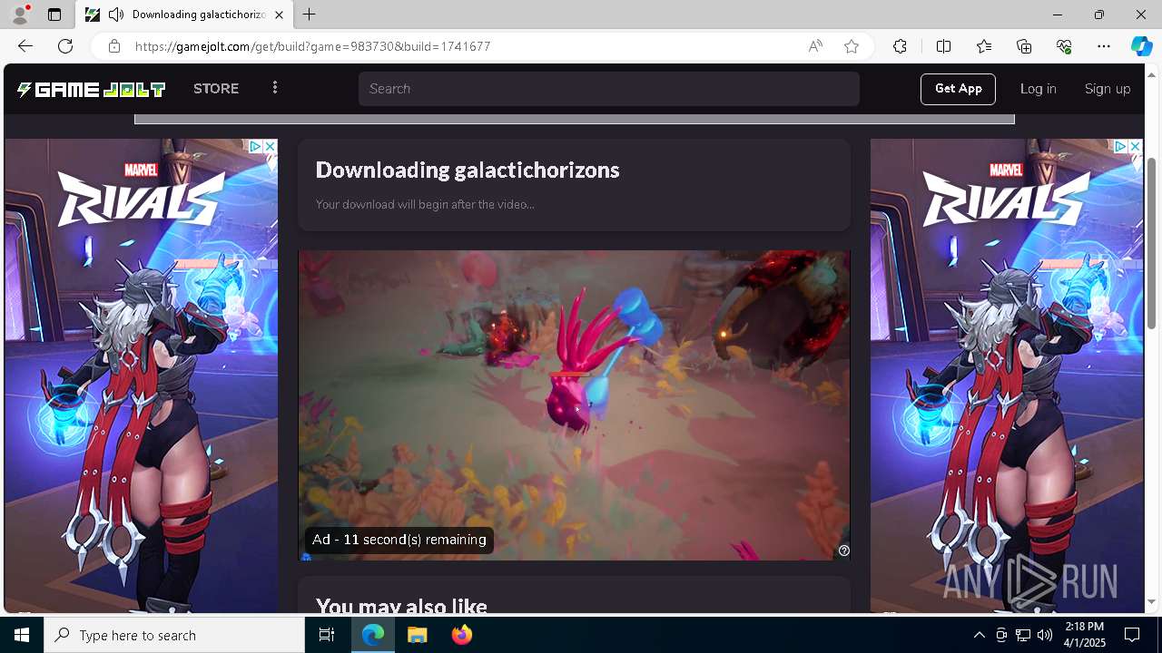Image resolution: width=1162 pixels, height=653 pixels.
Task: Open Firefox on the taskbar
Action: tap(462, 635)
